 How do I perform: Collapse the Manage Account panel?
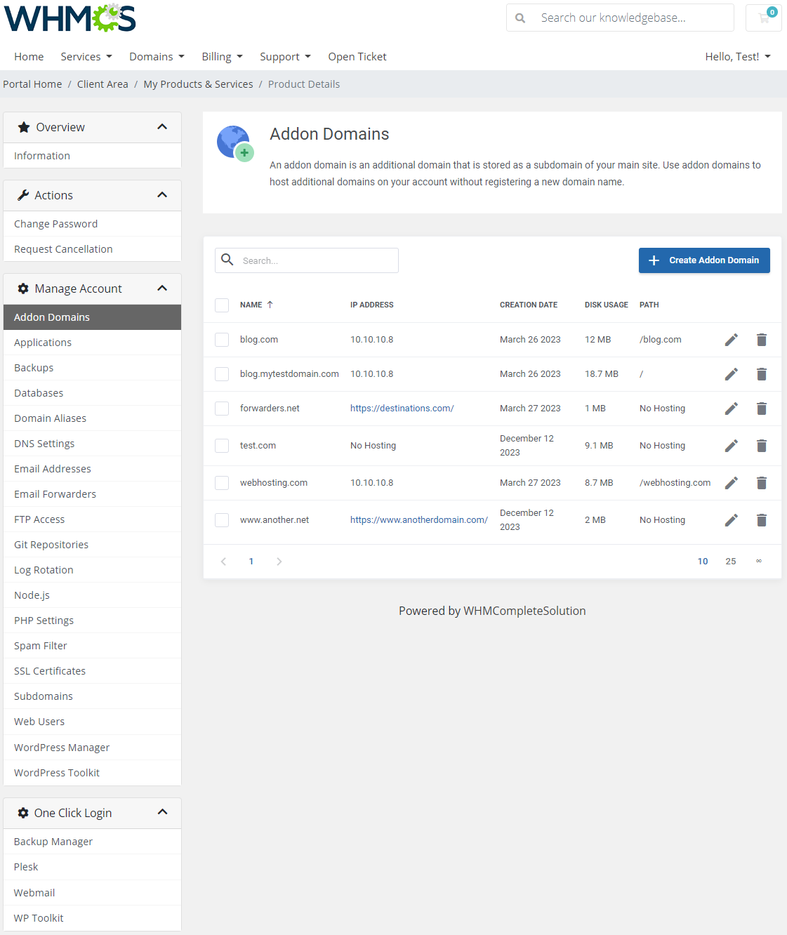[162, 289]
